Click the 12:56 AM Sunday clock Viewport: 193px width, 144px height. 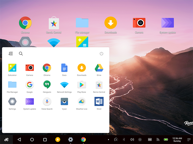pos(177,140)
